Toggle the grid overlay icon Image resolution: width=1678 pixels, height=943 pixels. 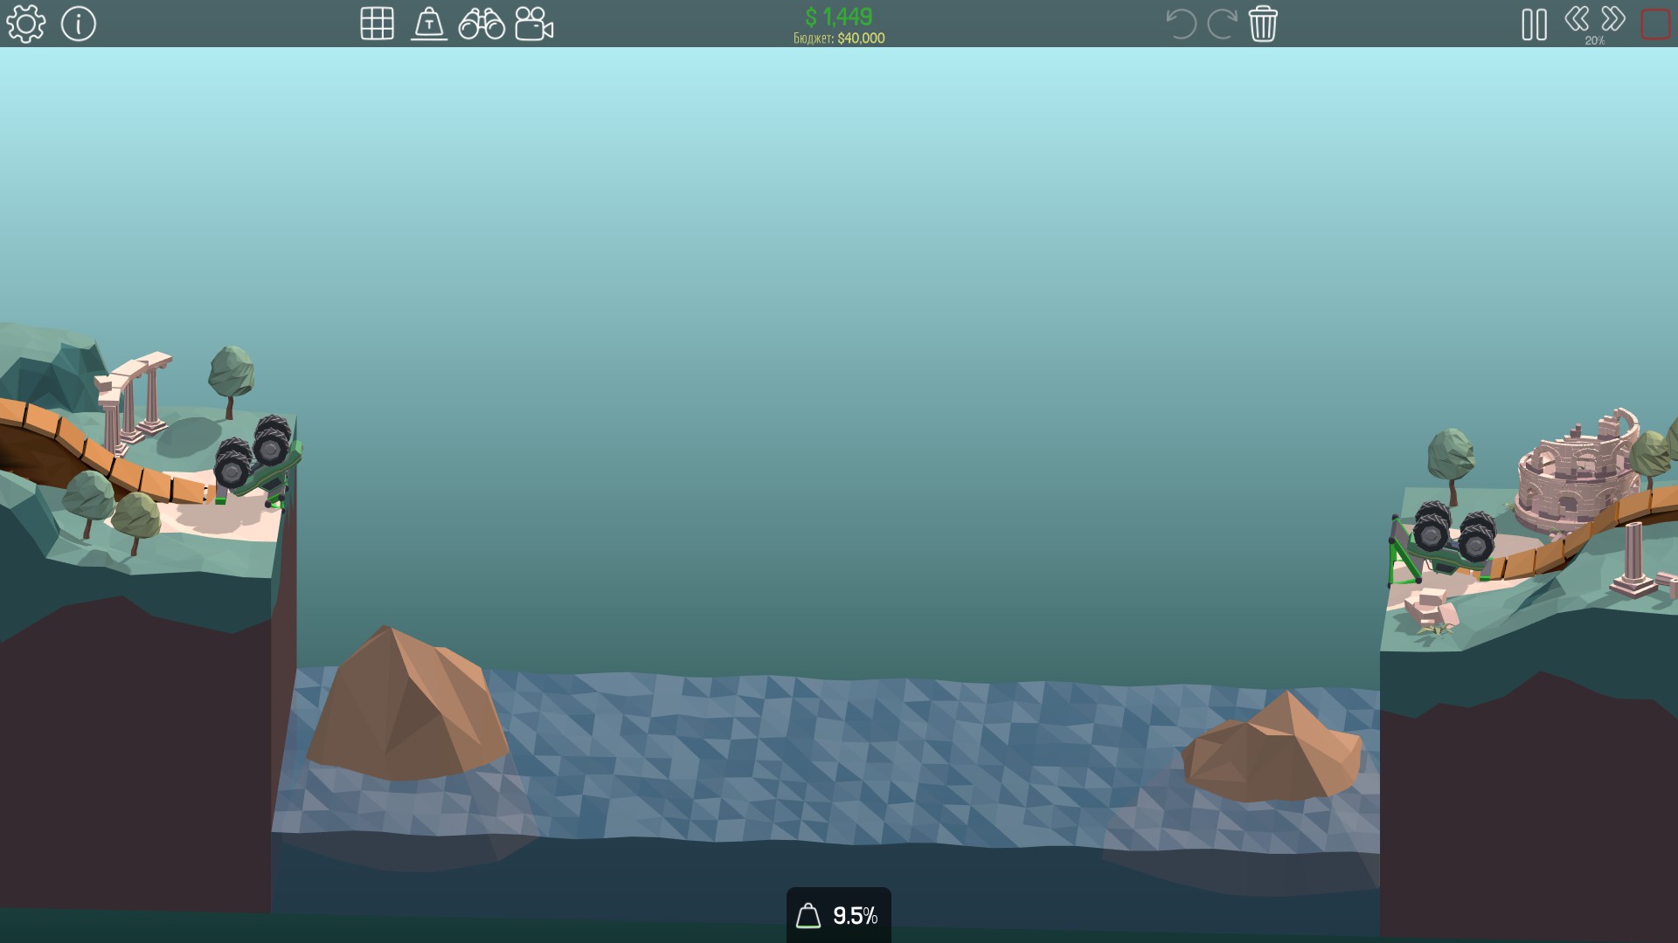[x=377, y=24]
